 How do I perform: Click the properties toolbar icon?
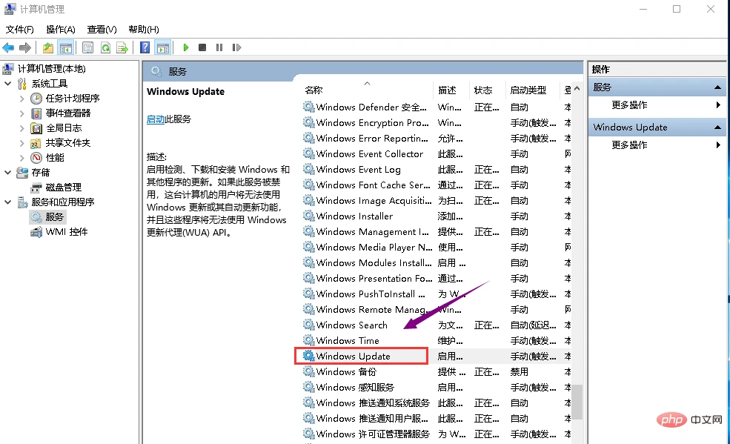[x=87, y=47]
